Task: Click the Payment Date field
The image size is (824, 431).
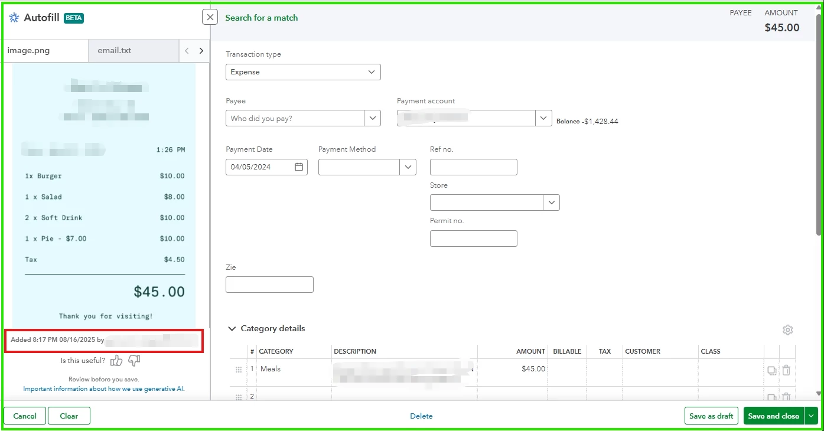Action: point(266,167)
